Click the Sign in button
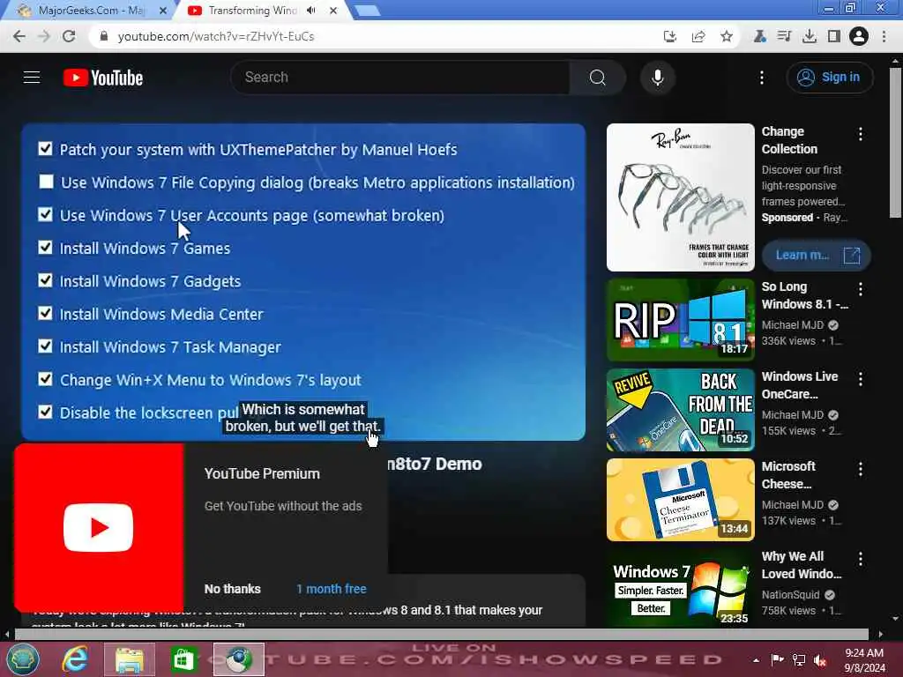This screenshot has height=677, width=903. (829, 78)
